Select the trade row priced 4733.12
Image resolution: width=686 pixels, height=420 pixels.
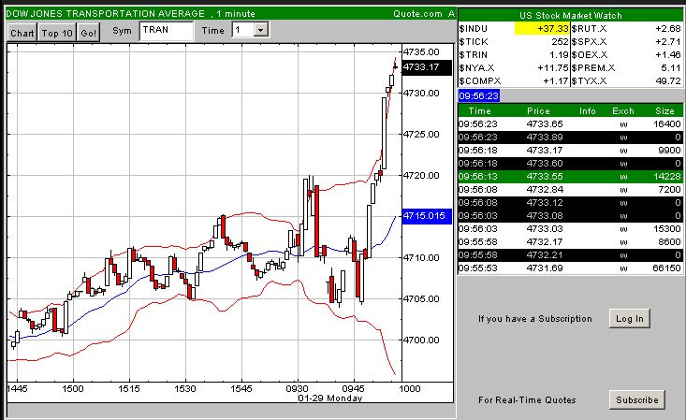pyautogui.click(x=570, y=203)
